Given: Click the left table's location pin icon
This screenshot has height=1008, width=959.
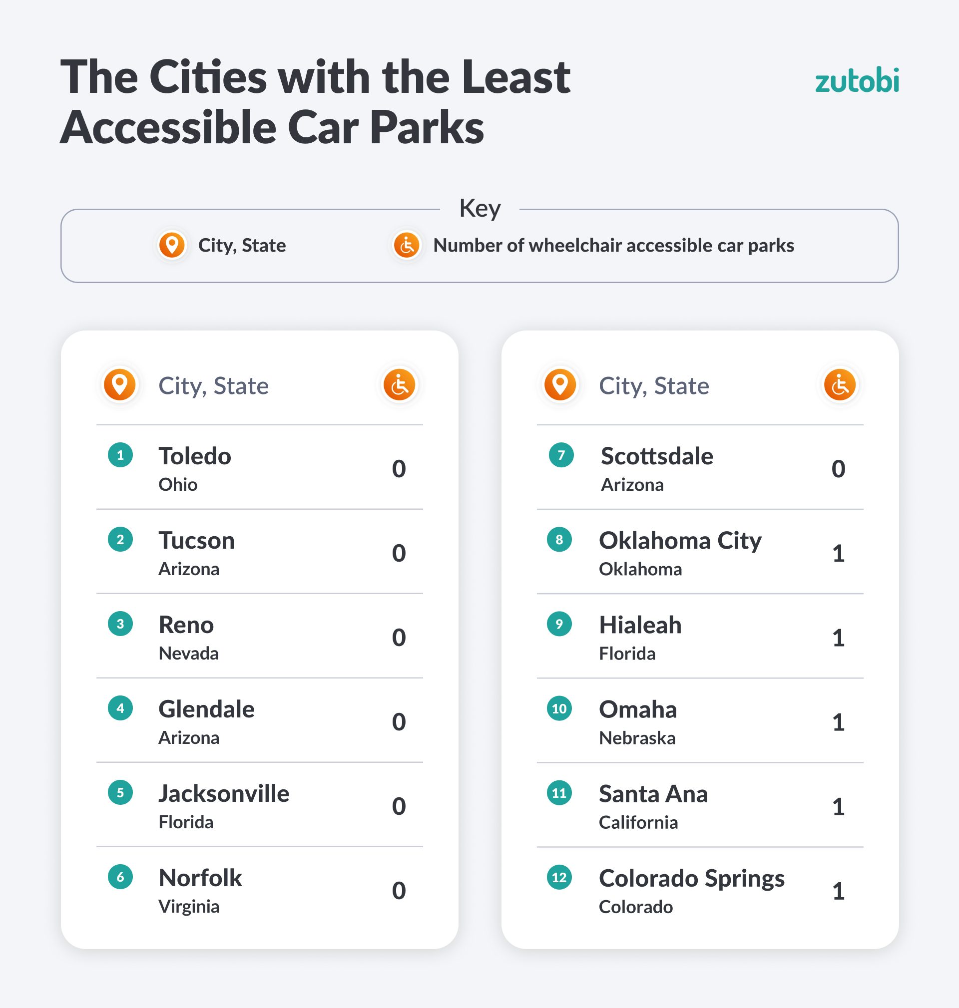Looking at the screenshot, I should [119, 385].
